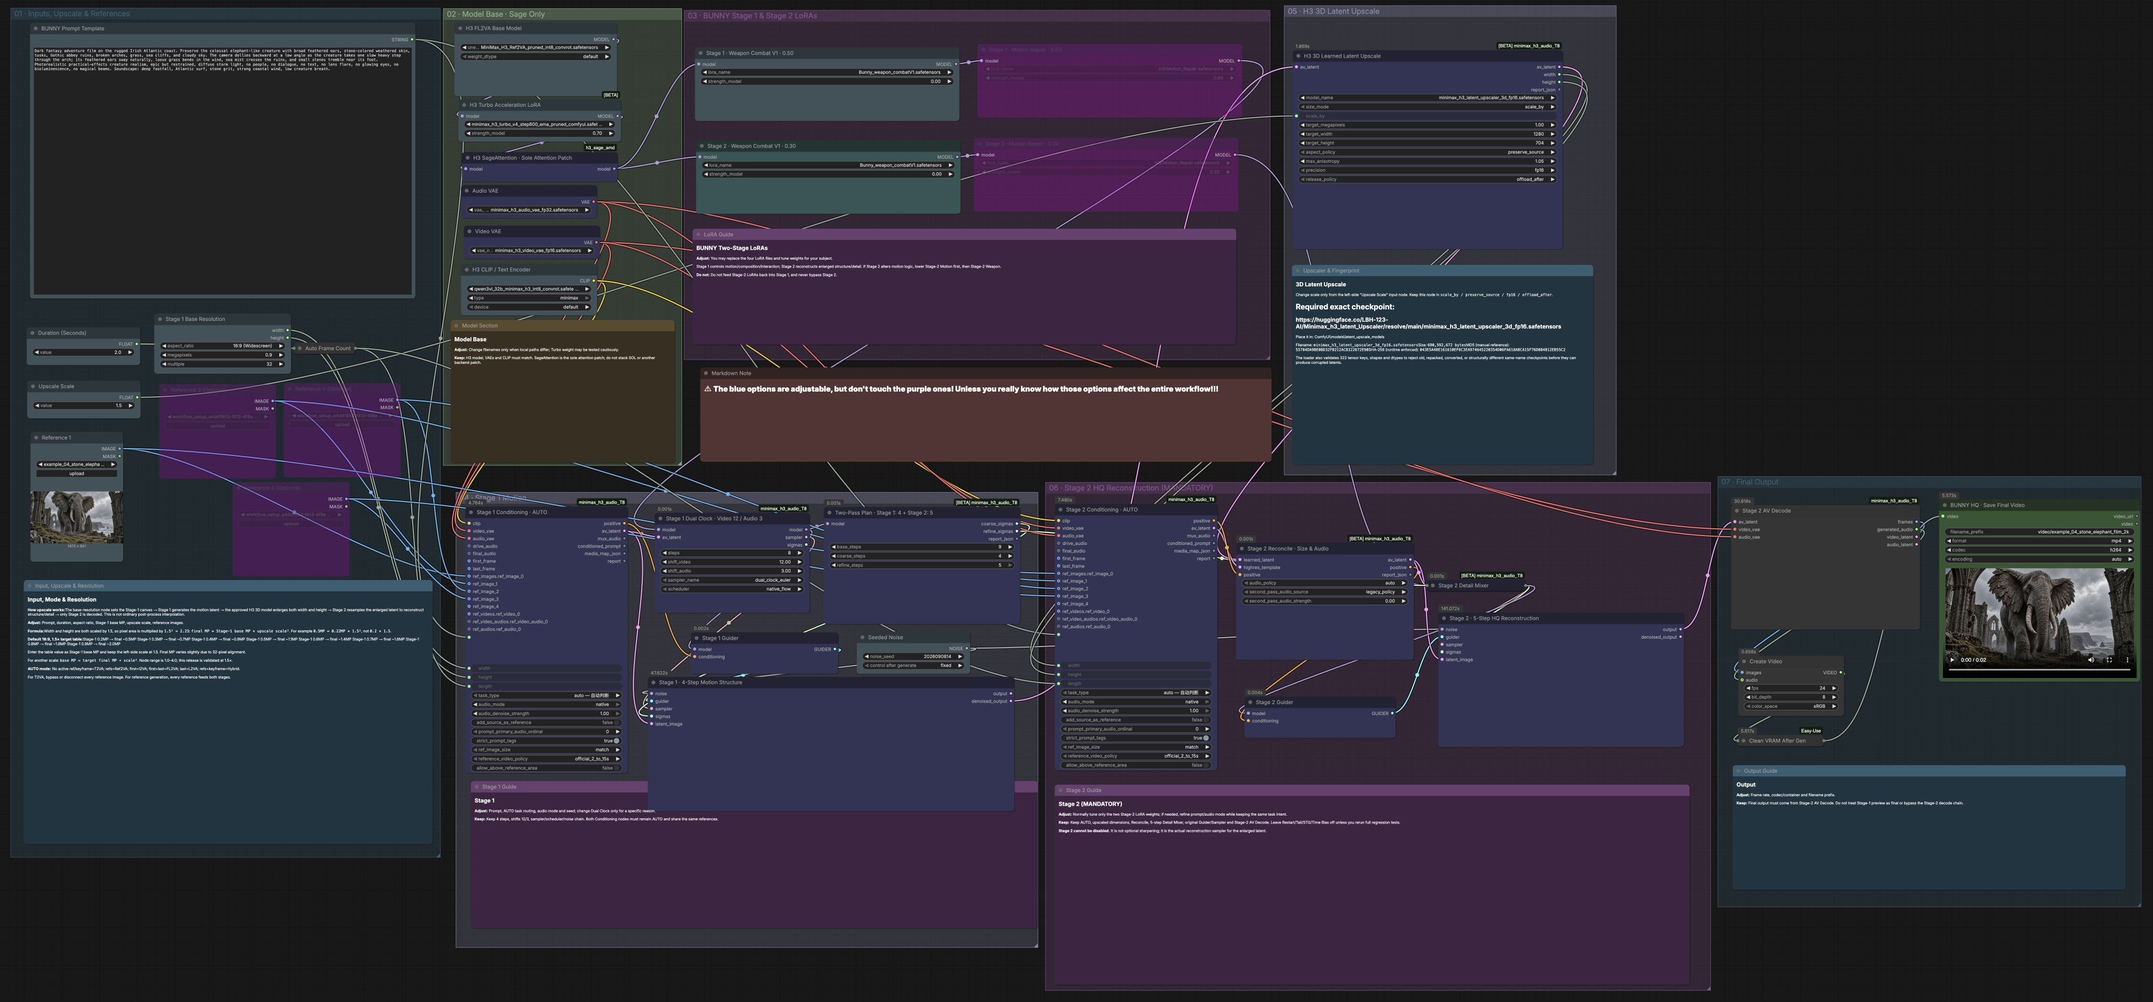Increase the fps value in Create Video

click(x=1834, y=688)
